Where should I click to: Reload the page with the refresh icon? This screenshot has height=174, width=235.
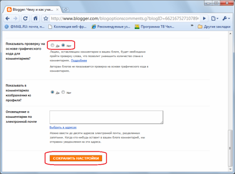(25, 19)
